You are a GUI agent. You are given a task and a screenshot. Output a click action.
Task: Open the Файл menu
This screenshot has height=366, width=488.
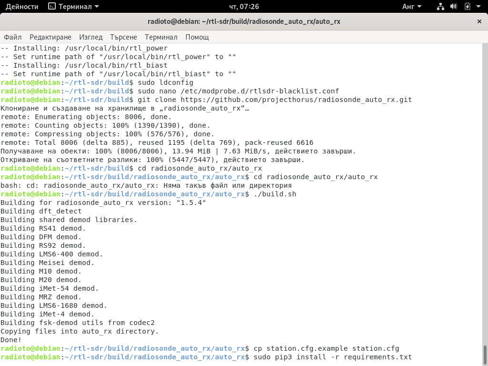coord(13,37)
